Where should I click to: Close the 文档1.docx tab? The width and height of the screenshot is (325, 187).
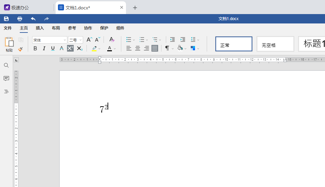click(122, 7)
